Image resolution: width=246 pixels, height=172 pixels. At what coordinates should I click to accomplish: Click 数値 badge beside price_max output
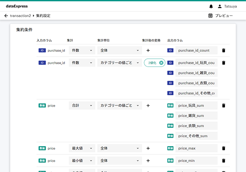point(170,148)
